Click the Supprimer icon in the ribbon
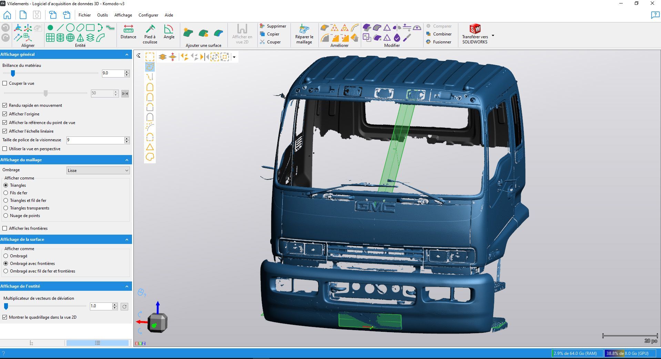 (263, 26)
